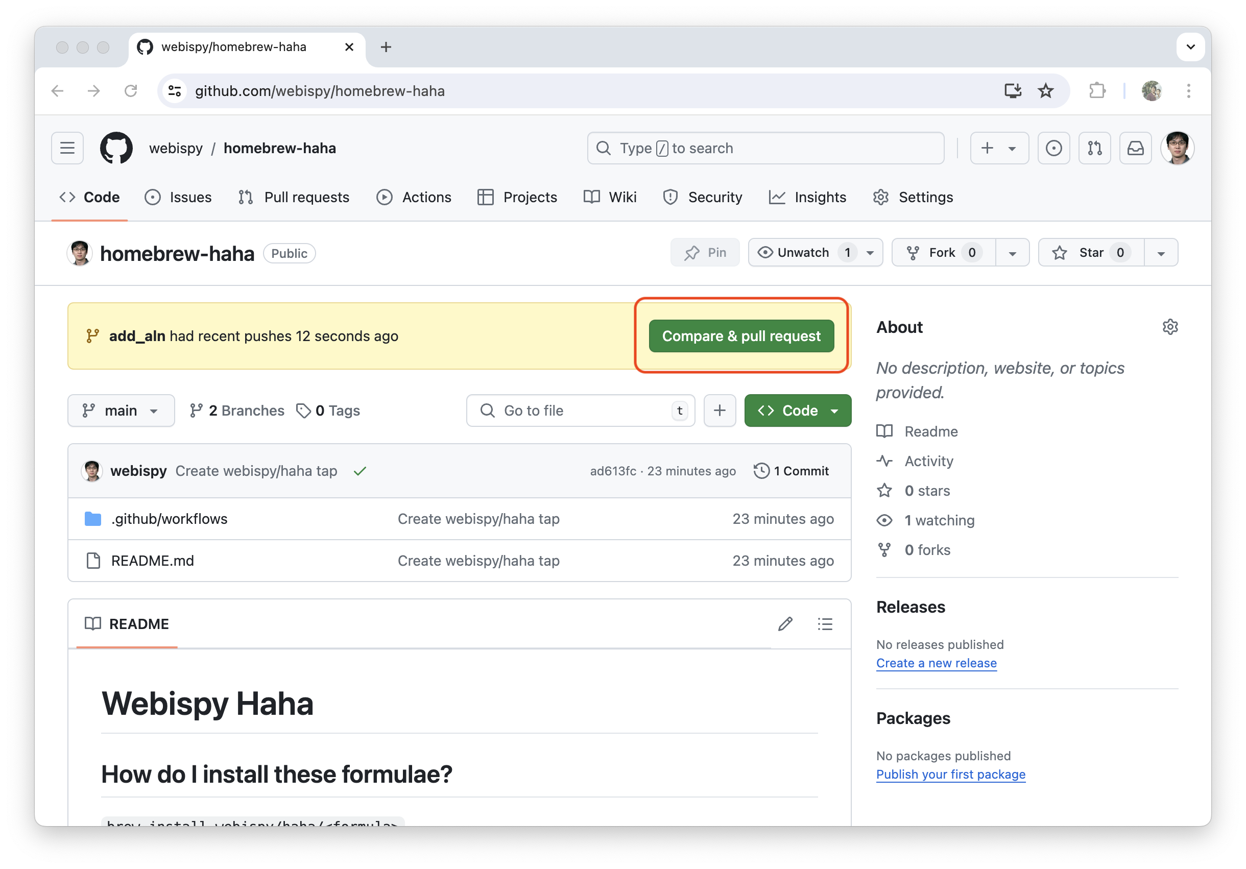Open the Readme link in About
This screenshot has height=869, width=1246.
(x=917, y=431)
